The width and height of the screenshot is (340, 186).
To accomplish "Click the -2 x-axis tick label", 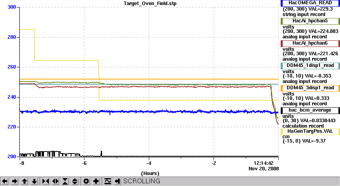I will pyautogui.click(x=214, y=163).
